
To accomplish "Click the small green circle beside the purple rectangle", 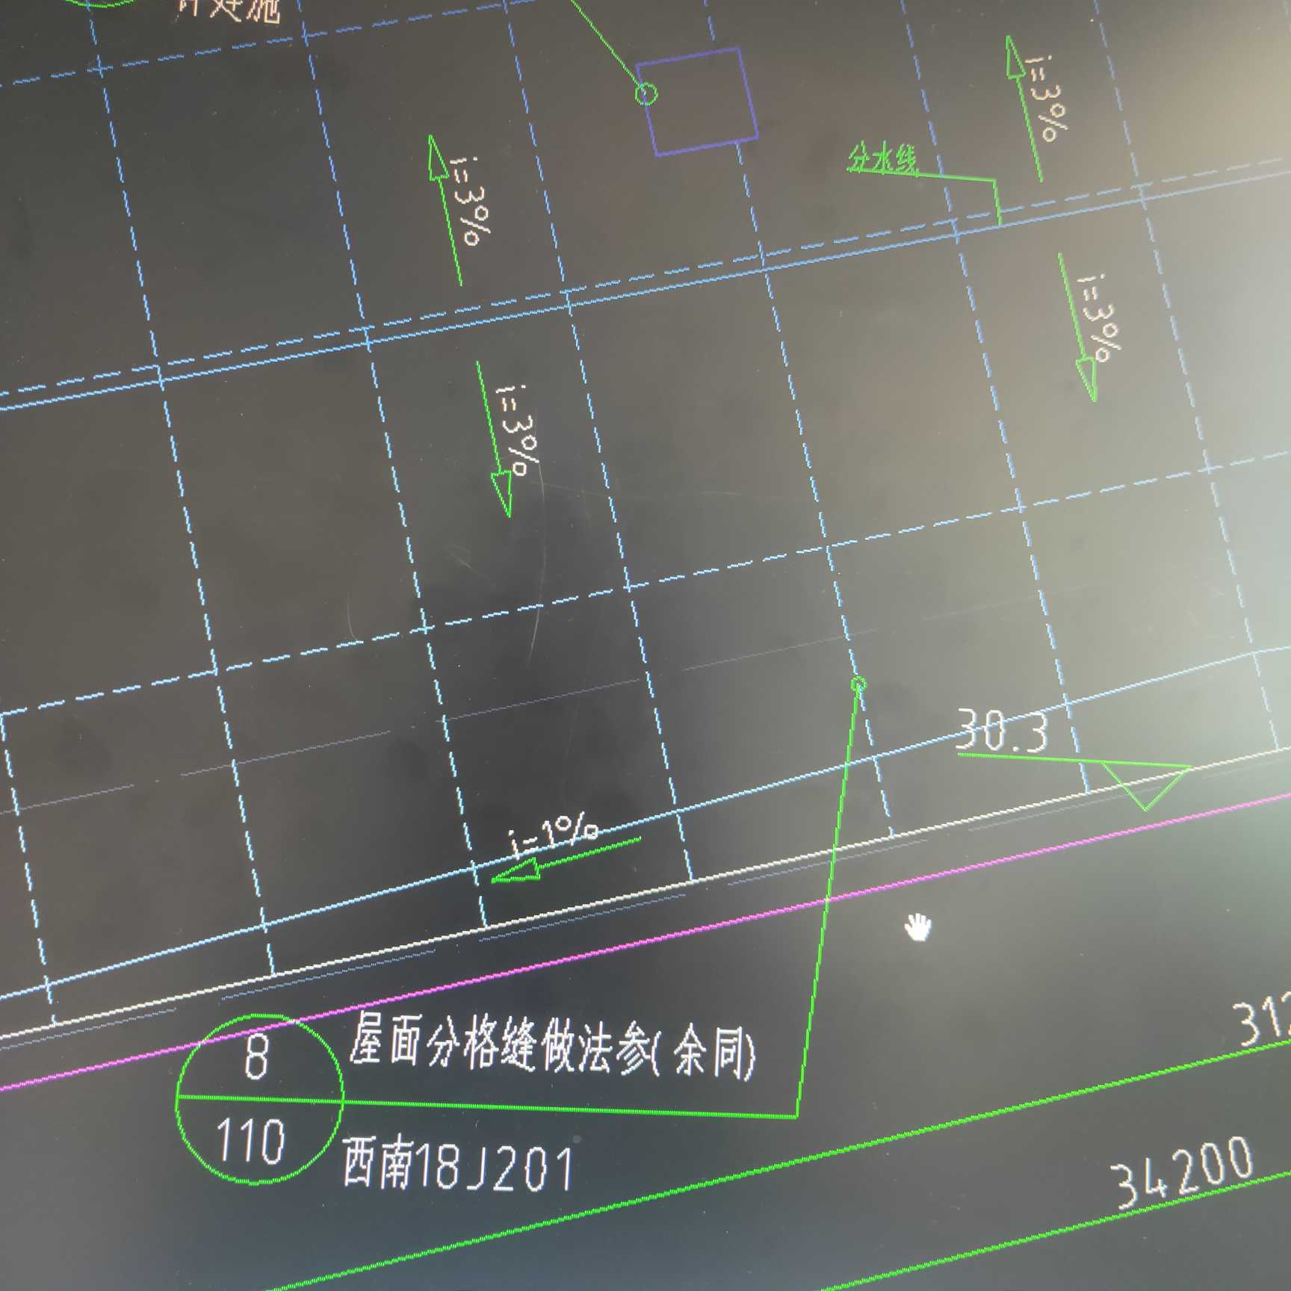I will (646, 94).
